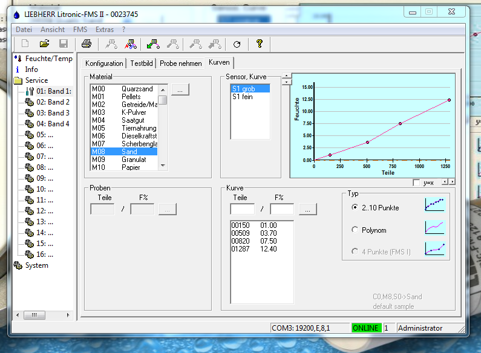Click the Kurve F% input field
481x353 pixels.
(x=282, y=209)
